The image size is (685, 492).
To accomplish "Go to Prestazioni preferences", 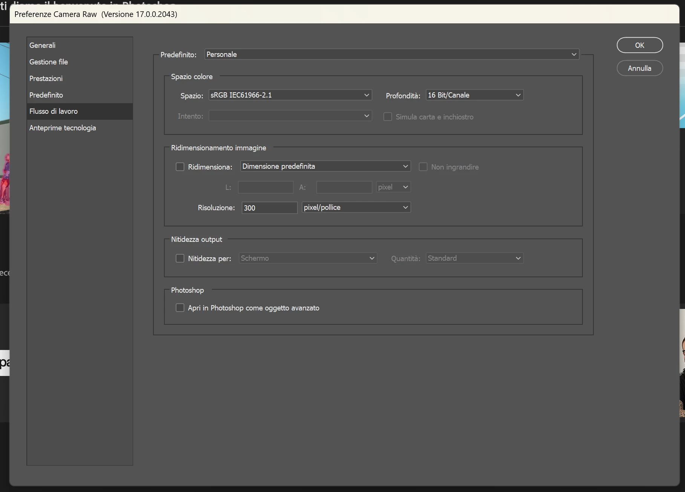I will [x=80, y=78].
